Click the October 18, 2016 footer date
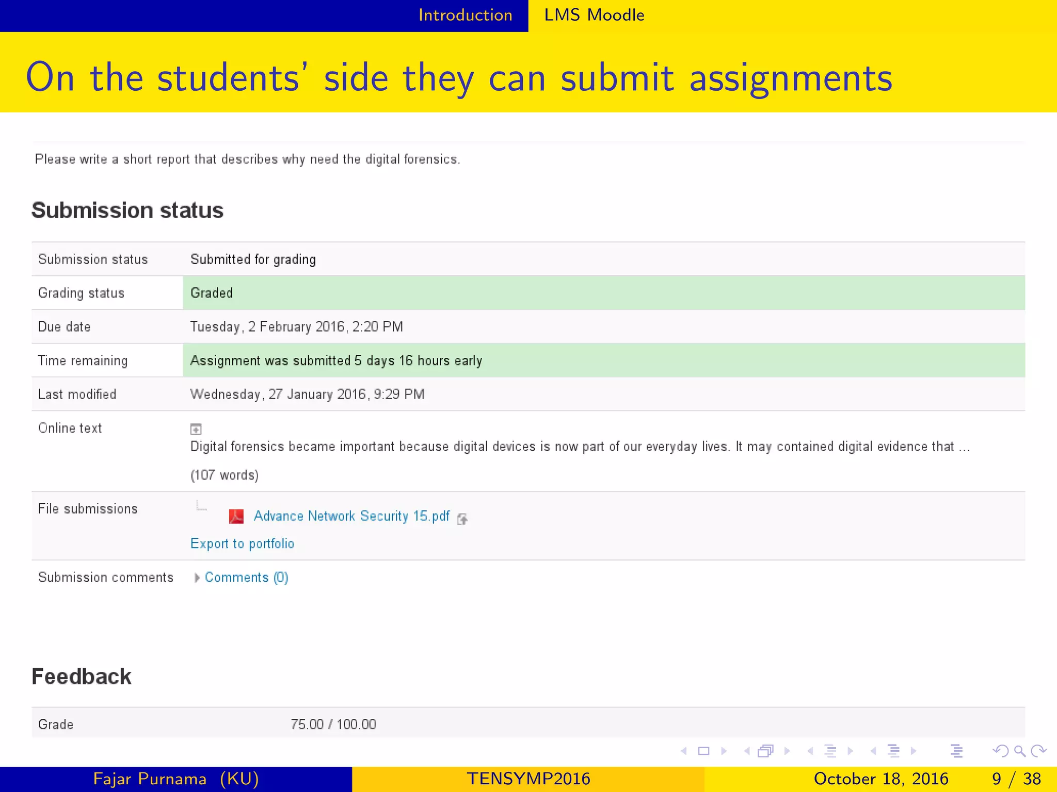 point(881,779)
